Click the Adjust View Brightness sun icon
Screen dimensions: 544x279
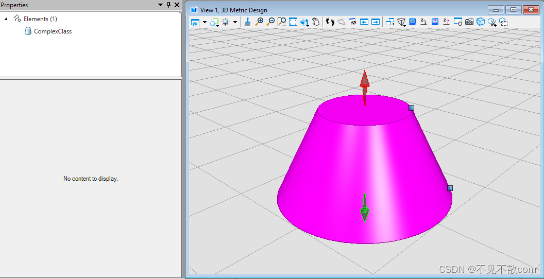226,22
